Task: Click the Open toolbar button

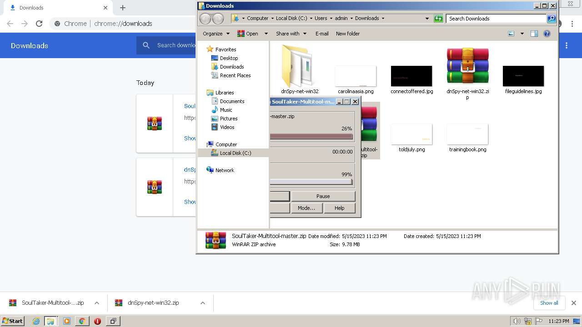Action: point(248,34)
